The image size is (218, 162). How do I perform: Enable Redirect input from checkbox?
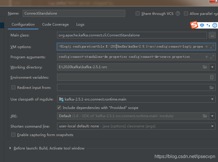[x=13, y=87]
